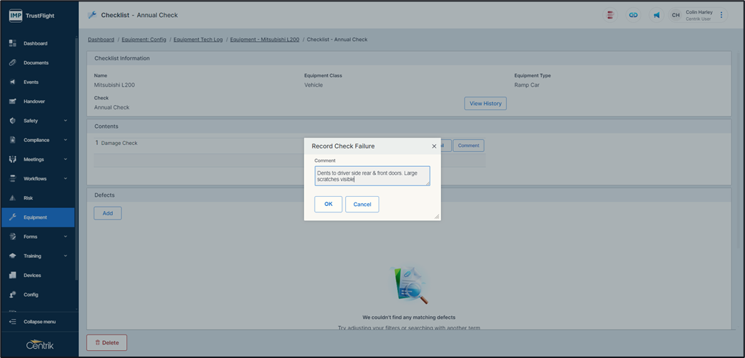Click the Risk warning icon in sidebar

tap(13, 198)
